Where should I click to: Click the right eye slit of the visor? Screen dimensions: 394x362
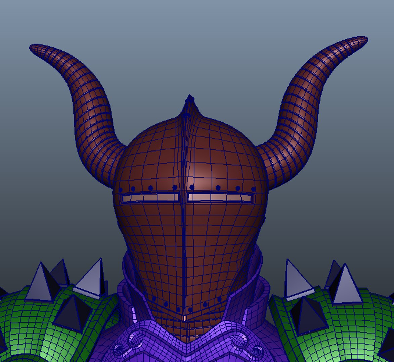tap(220, 198)
